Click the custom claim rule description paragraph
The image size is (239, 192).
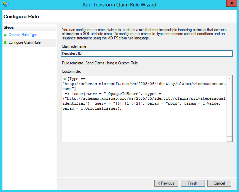(x=144, y=34)
